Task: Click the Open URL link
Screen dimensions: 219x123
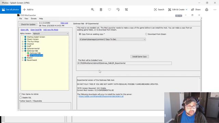Action: (25, 30)
